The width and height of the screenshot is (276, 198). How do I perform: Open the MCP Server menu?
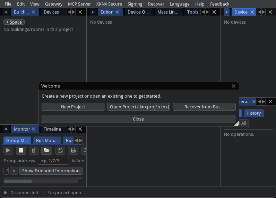pos(79,4)
